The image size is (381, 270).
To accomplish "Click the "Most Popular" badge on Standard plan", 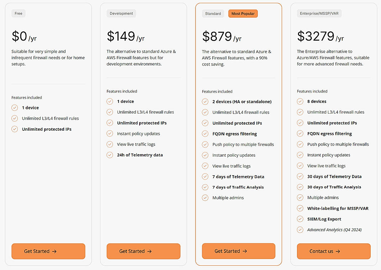I will click(x=243, y=13).
